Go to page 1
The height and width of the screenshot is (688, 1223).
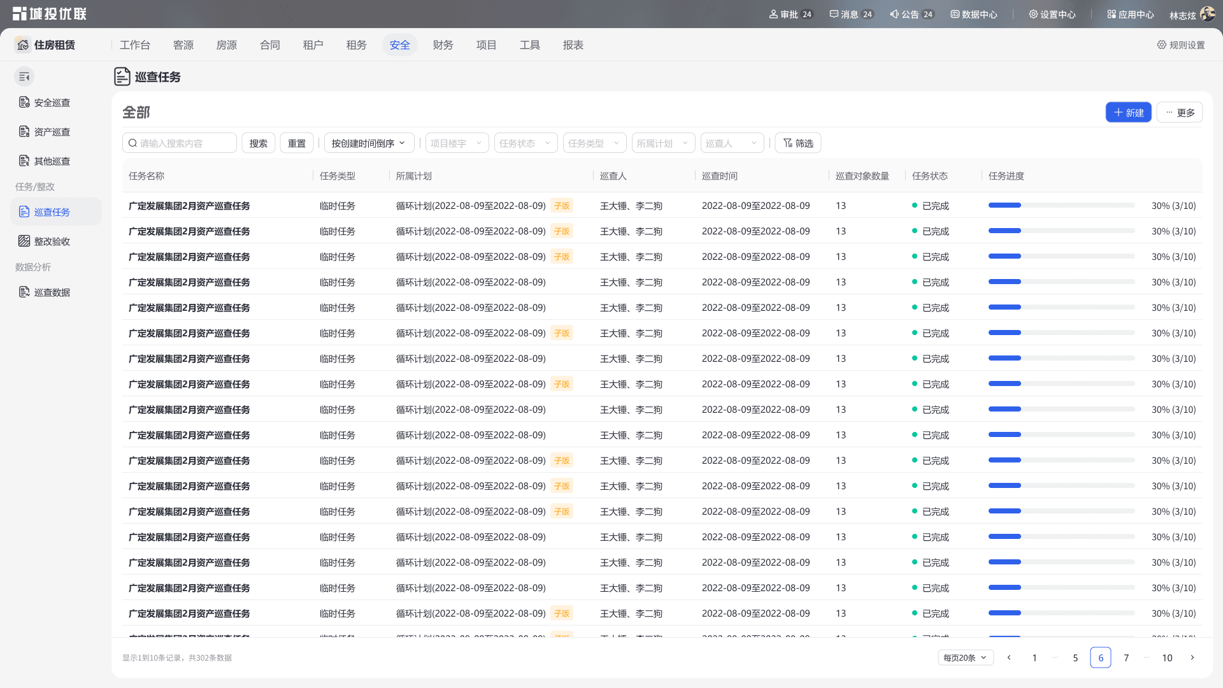[1034, 658]
